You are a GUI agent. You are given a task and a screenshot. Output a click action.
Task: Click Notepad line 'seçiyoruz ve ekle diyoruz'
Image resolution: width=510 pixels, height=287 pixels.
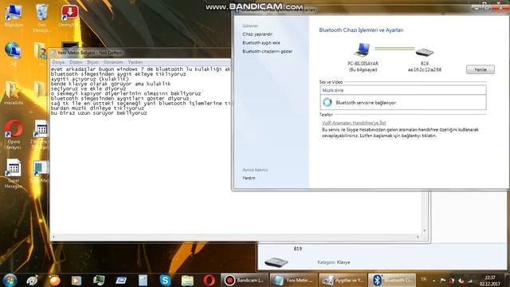(88, 88)
